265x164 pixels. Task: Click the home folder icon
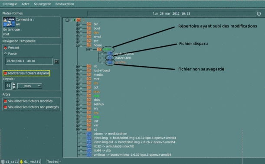tap(89, 45)
